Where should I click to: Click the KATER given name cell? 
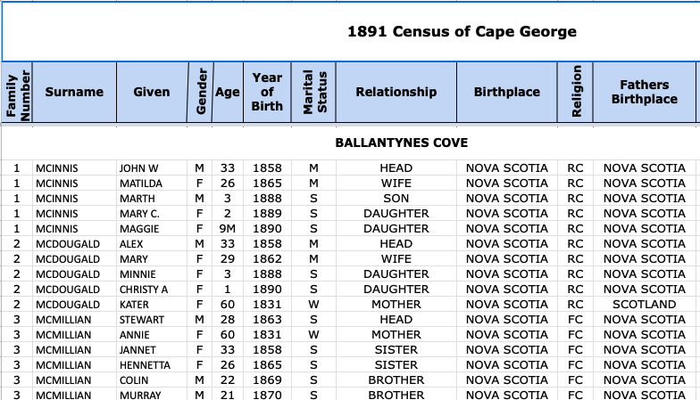pyautogui.click(x=135, y=305)
